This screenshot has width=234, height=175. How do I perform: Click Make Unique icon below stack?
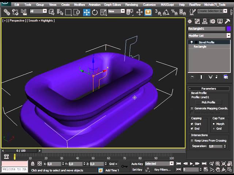pos(210,77)
